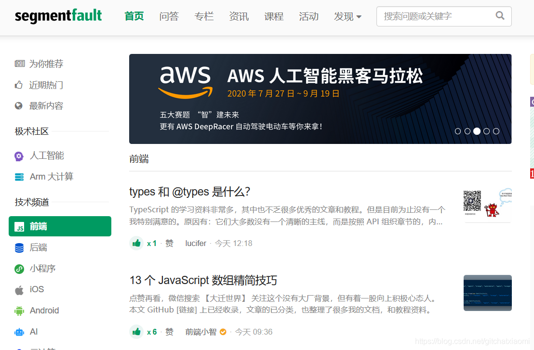Click the 'x 1' like count

click(x=151, y=244)
